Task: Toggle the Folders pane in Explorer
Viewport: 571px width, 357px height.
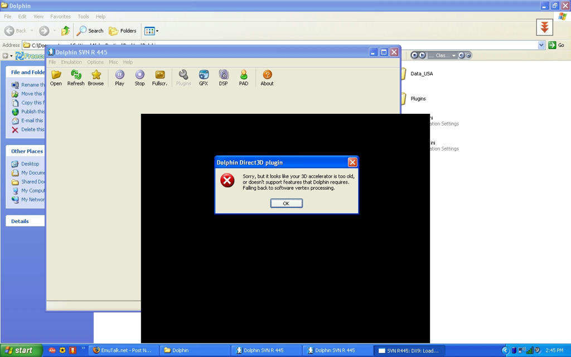Action: [123, 31]
